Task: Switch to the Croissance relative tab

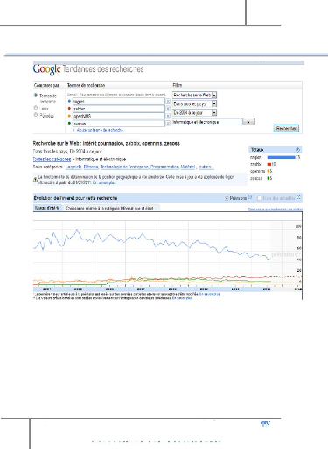Action: point(111,208)
